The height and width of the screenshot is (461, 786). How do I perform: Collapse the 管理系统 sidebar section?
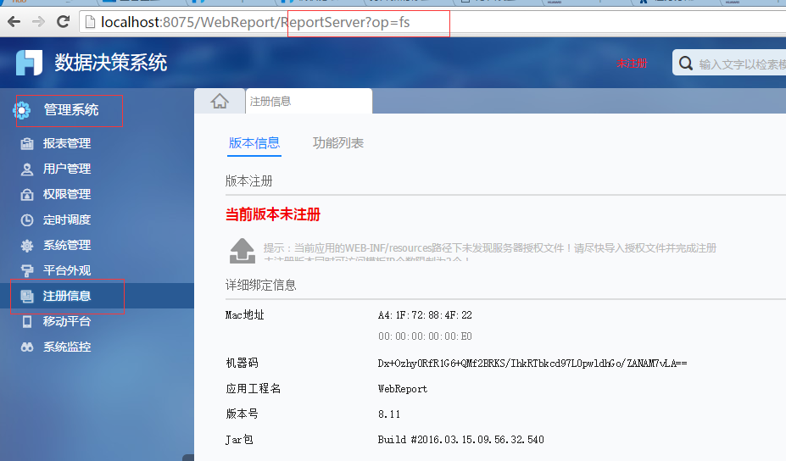tap(71, 110)
